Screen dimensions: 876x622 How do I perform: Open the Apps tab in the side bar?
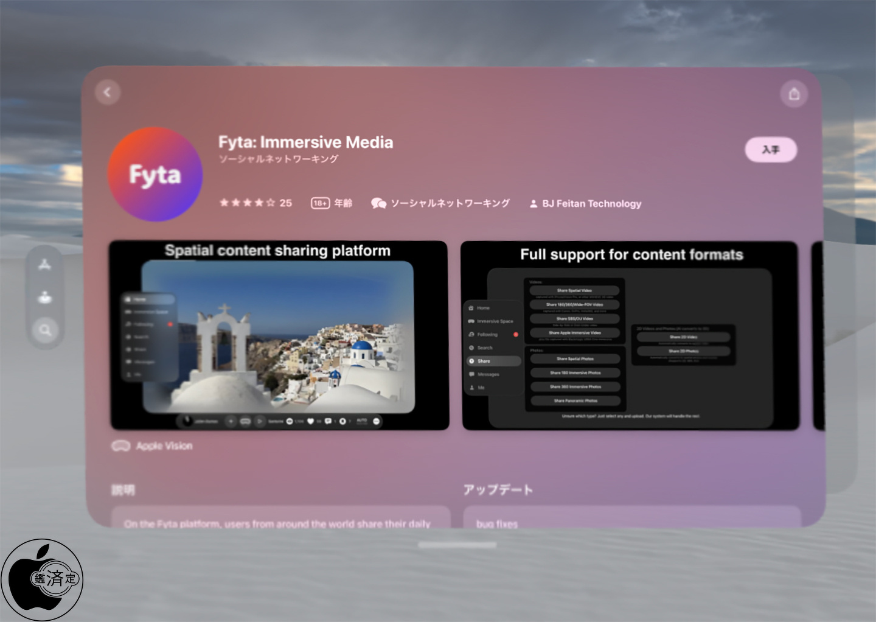[44, 265]
